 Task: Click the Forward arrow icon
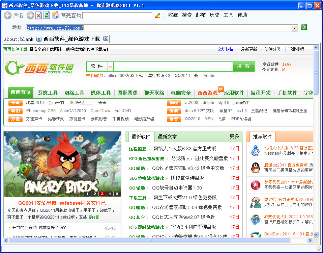[30, 15]
